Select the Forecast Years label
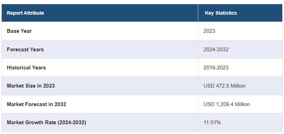 tap(25, 49)
